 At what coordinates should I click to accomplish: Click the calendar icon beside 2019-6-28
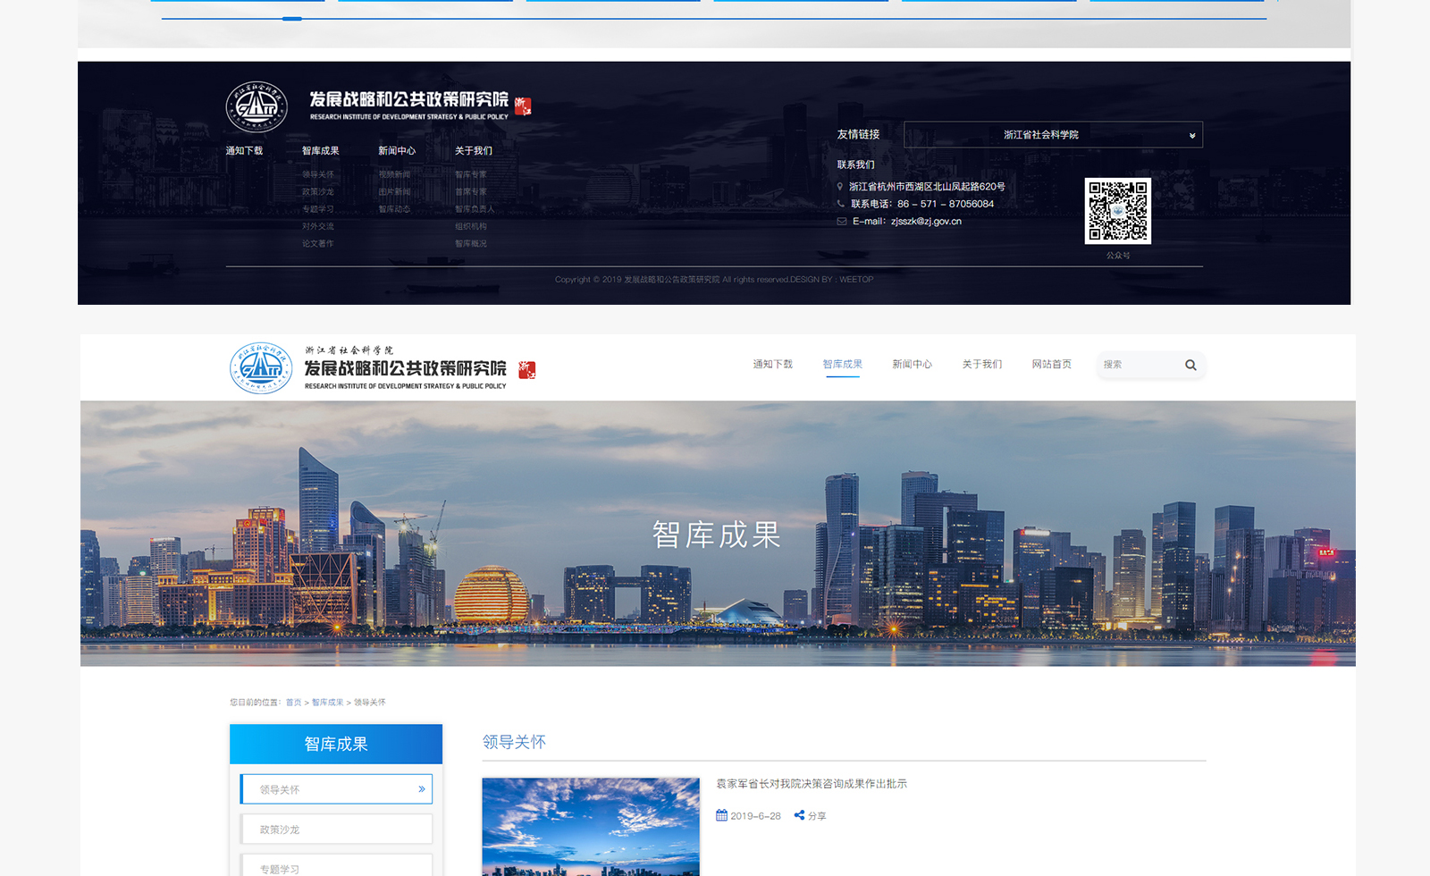pos(721,815)
